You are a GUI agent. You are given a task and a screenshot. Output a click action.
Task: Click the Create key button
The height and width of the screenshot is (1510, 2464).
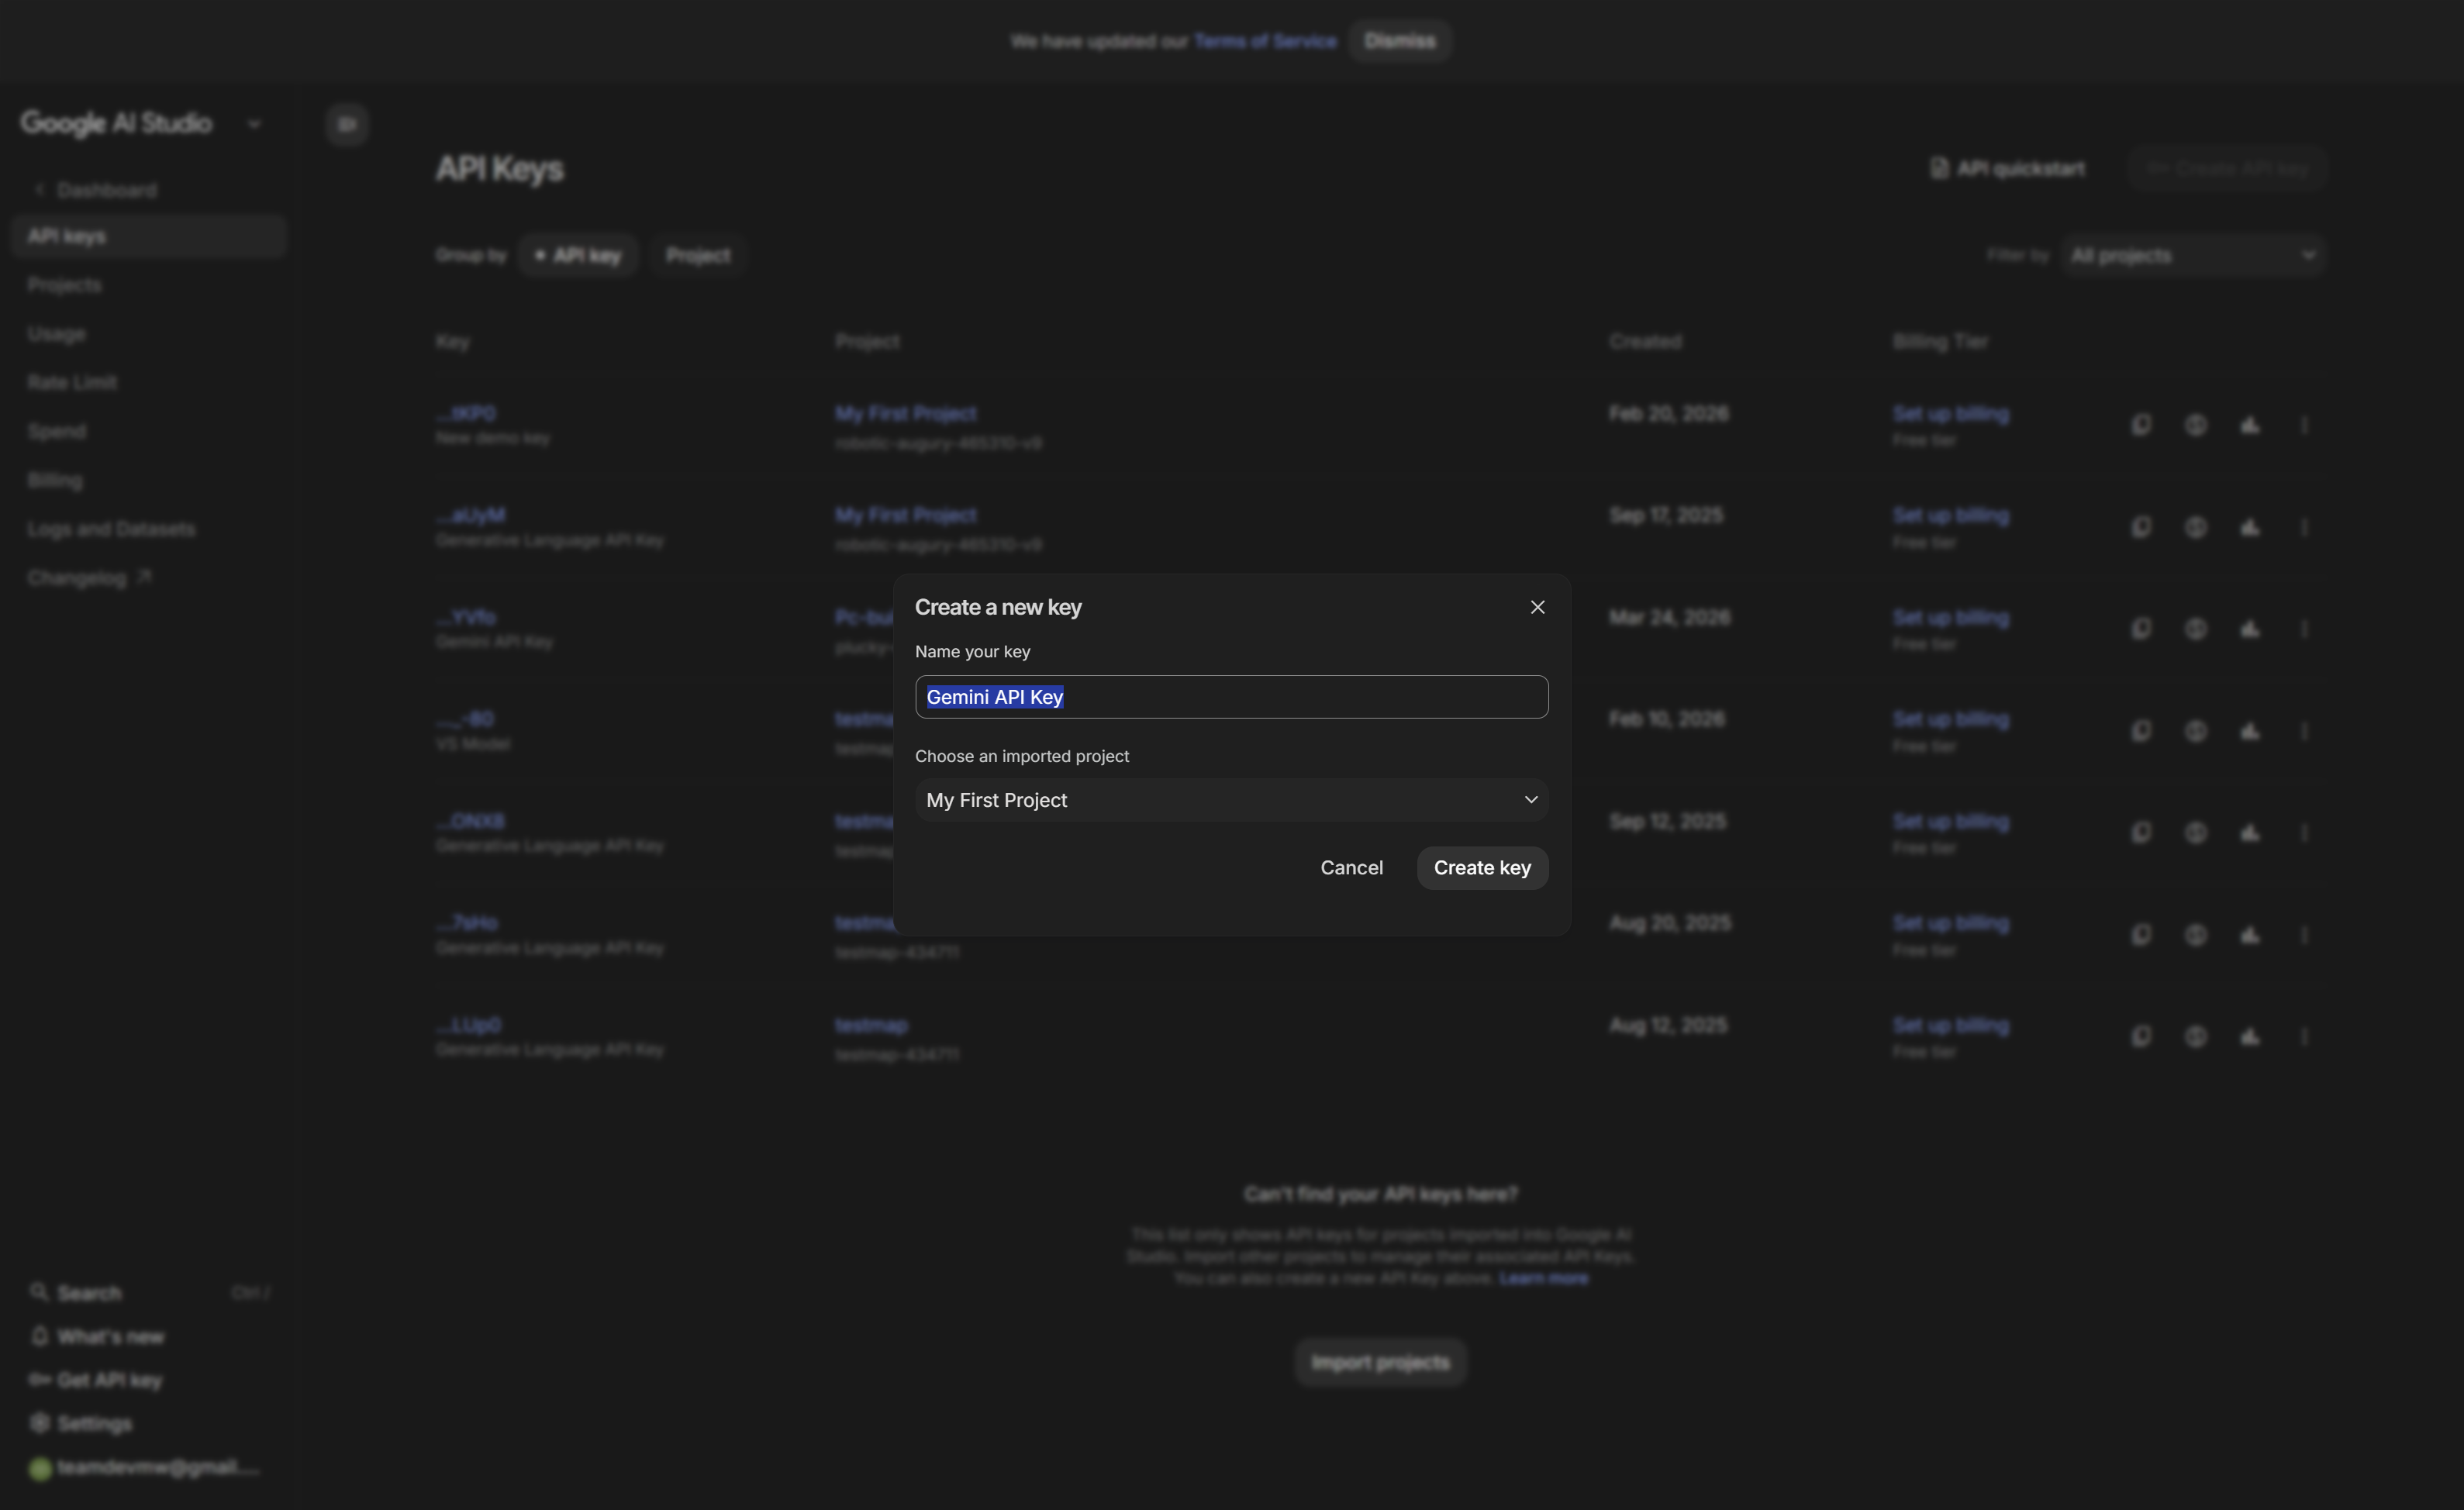pyautogui.click(x=1482, y=868)
